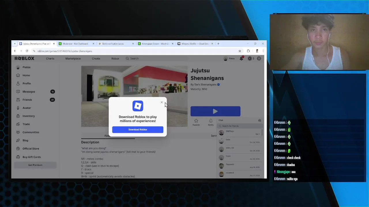Switch to the Moderator - Kick Dashboard tab
The image size is (369, 207).
(x=75, y=44)
